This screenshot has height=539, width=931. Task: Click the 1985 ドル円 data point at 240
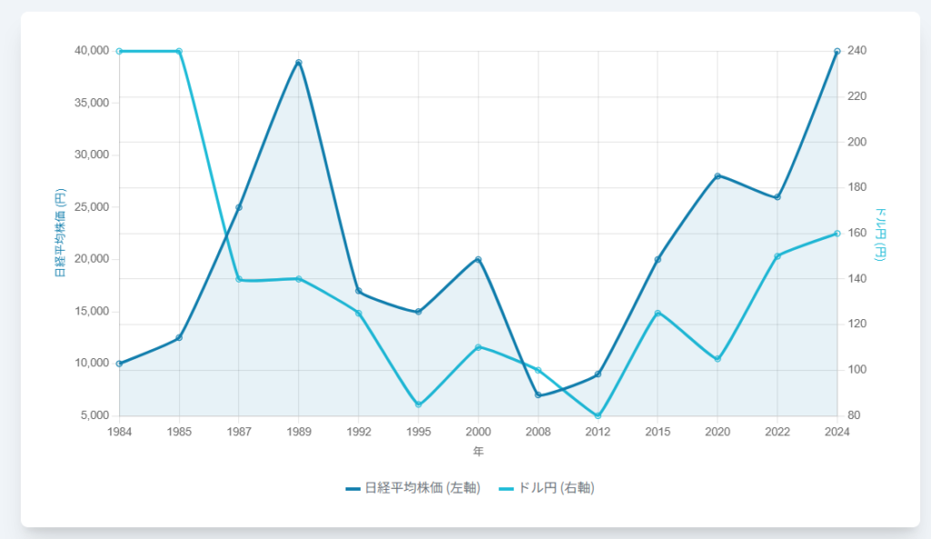179,51
